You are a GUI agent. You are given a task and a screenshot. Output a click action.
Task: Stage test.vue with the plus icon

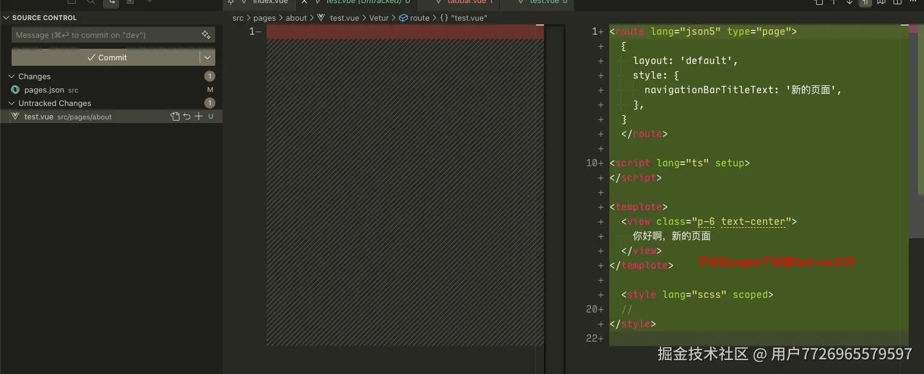pyautogui.click(x=198, y=116)
